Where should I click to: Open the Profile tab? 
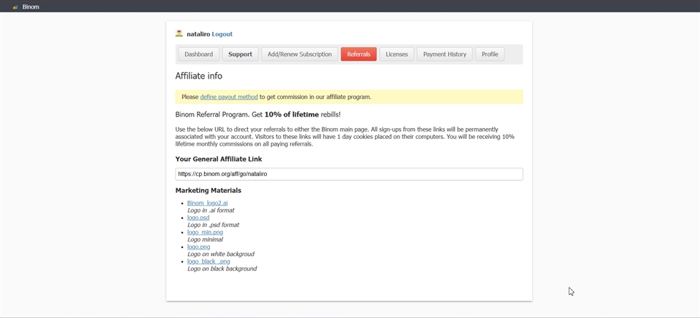coord(490,55)
